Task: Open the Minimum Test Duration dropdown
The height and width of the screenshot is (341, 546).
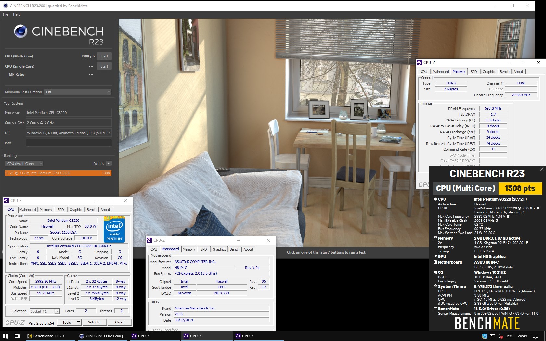Action: (x=78, y=92)
